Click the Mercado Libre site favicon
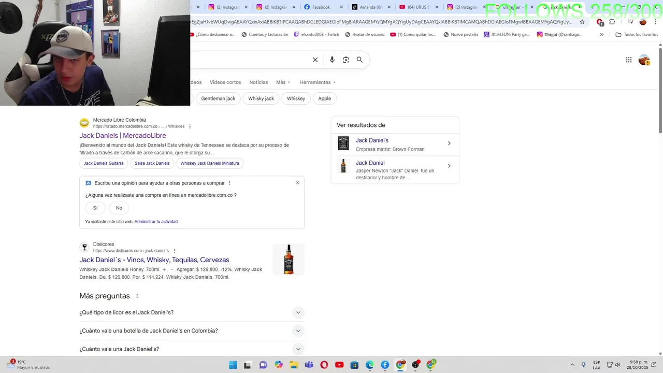This screenshot has height=373, width=663. coord(84,123)
